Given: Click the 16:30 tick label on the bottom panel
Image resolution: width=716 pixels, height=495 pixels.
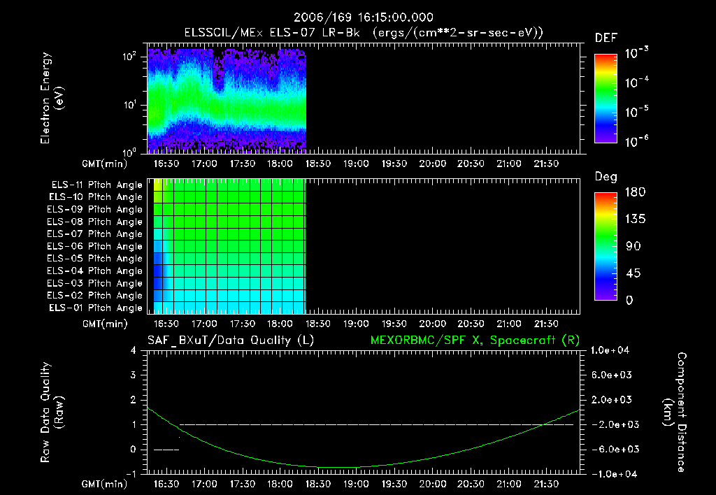Looking at the screenshot, I should pyautogui.click(x=166, y=484).
